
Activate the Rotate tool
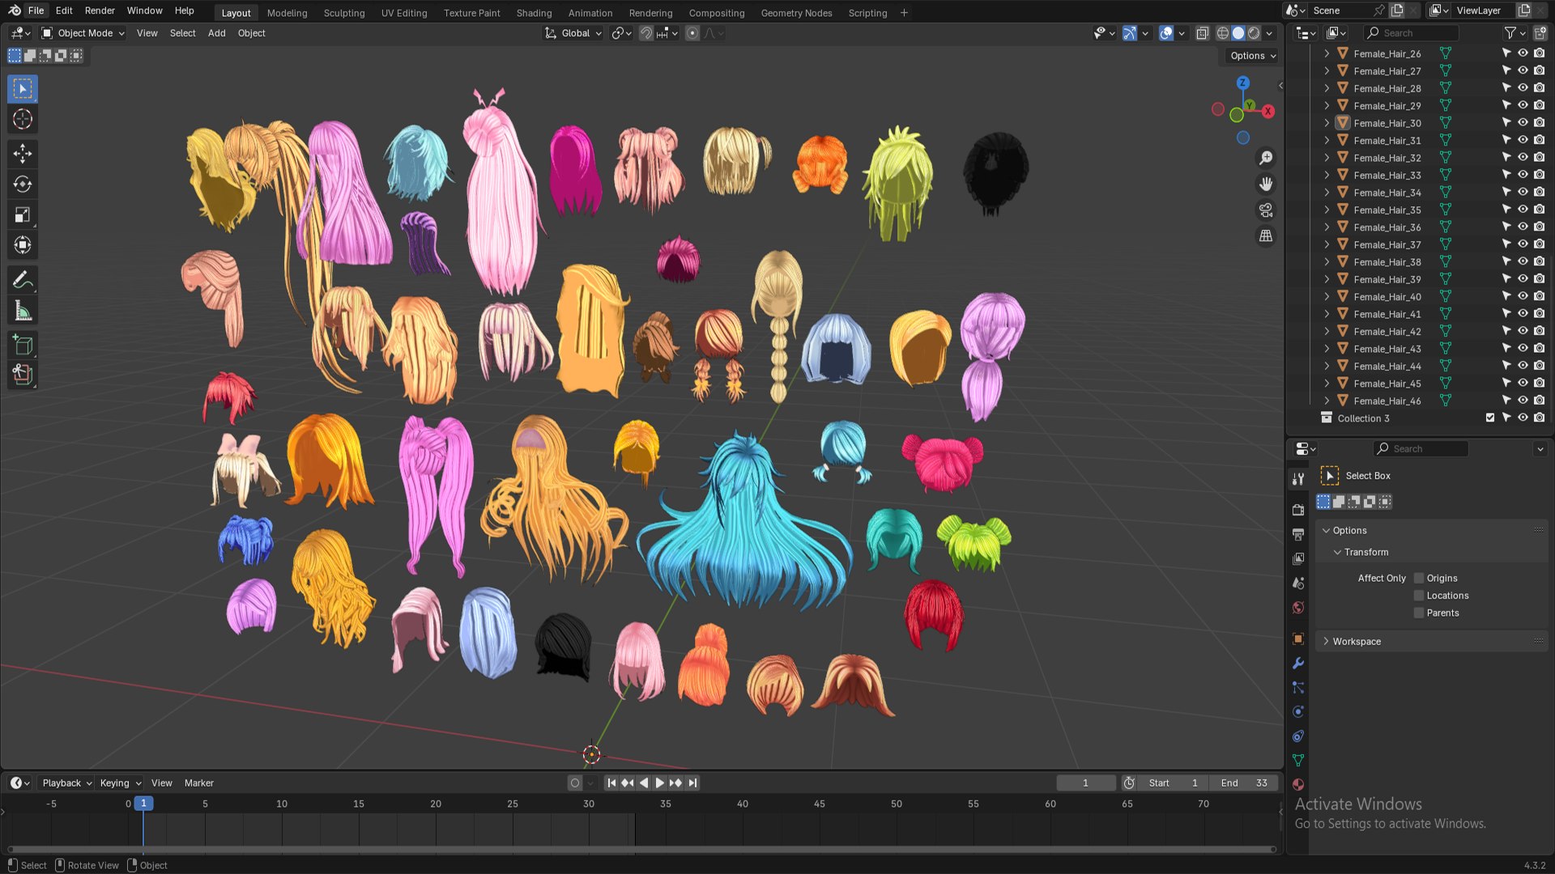23,185
